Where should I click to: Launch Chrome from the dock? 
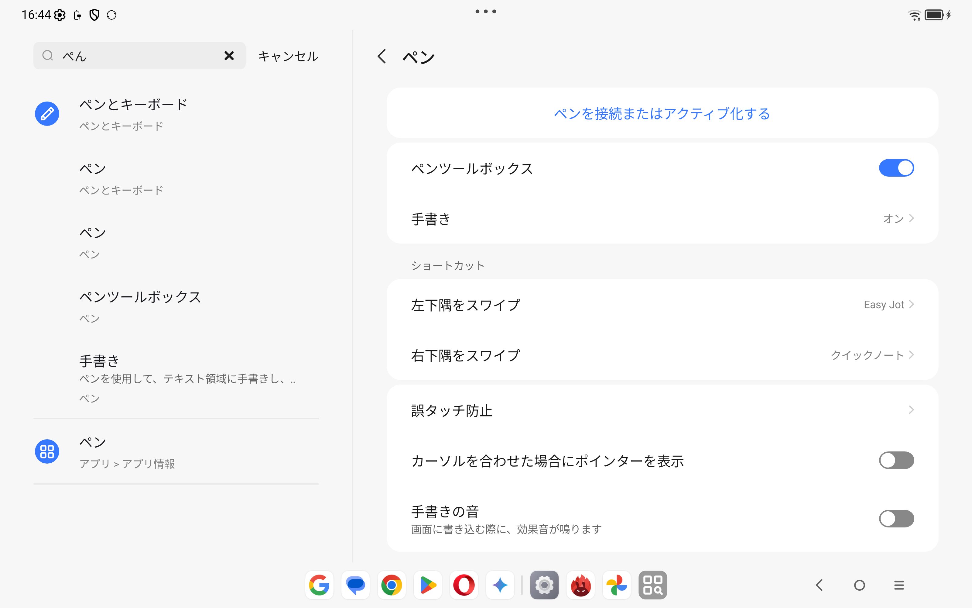pyautogui.click(x=392, y=585)
